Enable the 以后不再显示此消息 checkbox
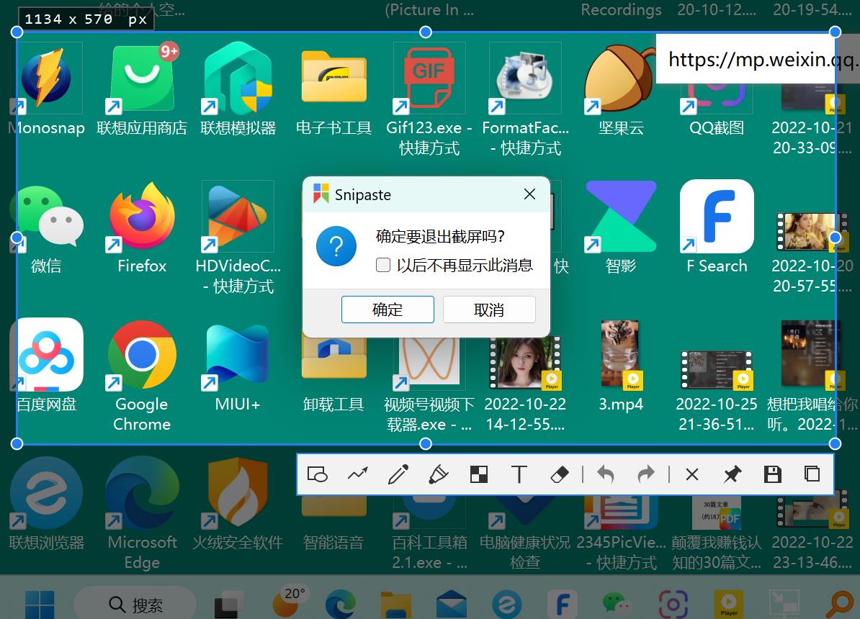This screenshot has height=619, width=860. 383,266
